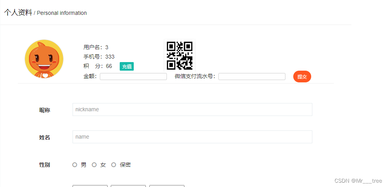Click the name text field

coord(192,137)
